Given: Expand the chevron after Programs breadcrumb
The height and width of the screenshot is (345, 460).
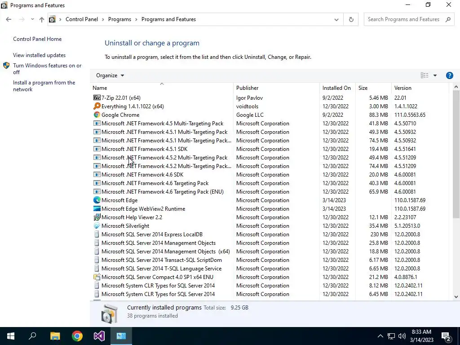Looking at the screenshot, I should point(136,19).
